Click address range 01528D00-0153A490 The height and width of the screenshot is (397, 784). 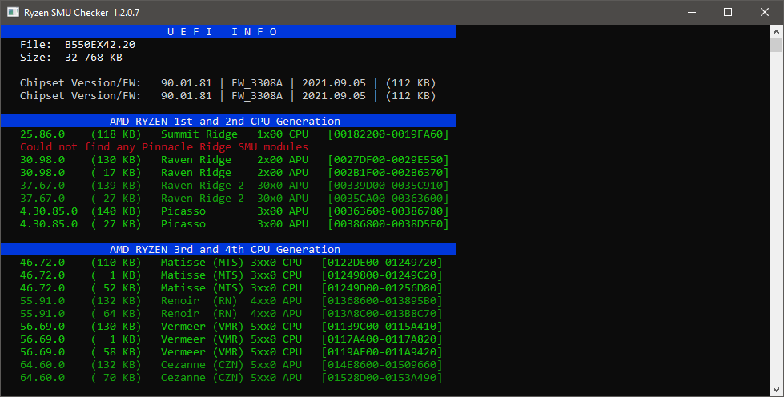(382, 378)
